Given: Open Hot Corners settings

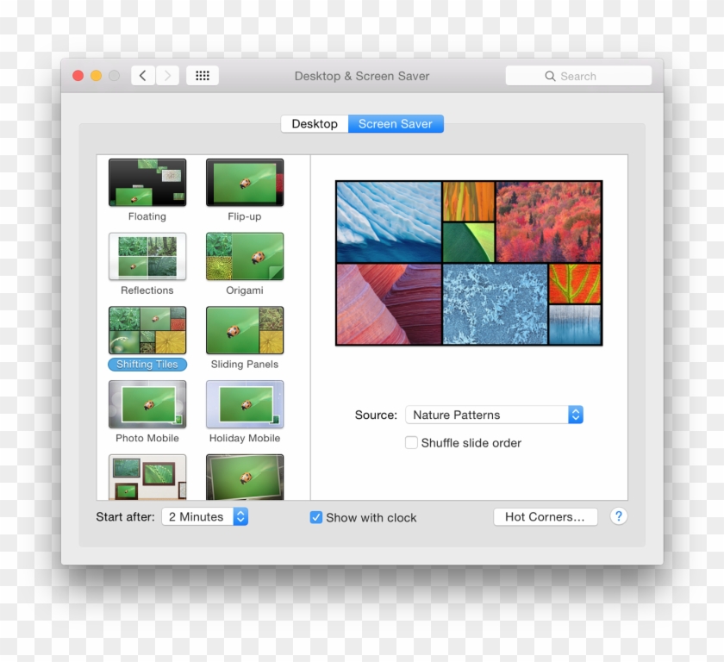Looking at the screenshot, I should (545, 517).
